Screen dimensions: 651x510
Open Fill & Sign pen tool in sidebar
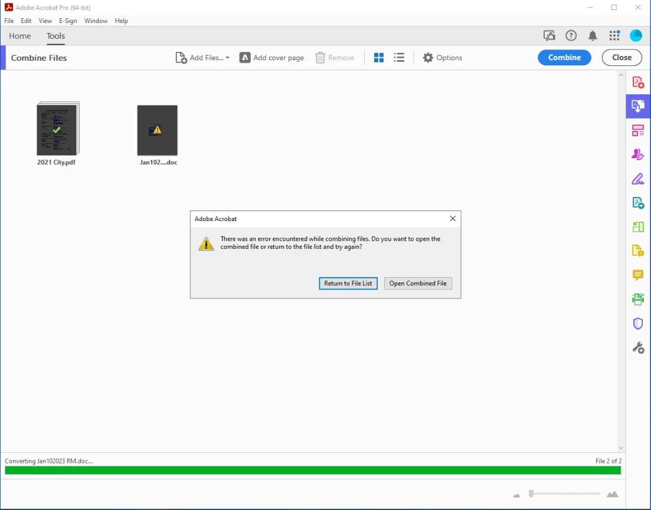[638, 179]
